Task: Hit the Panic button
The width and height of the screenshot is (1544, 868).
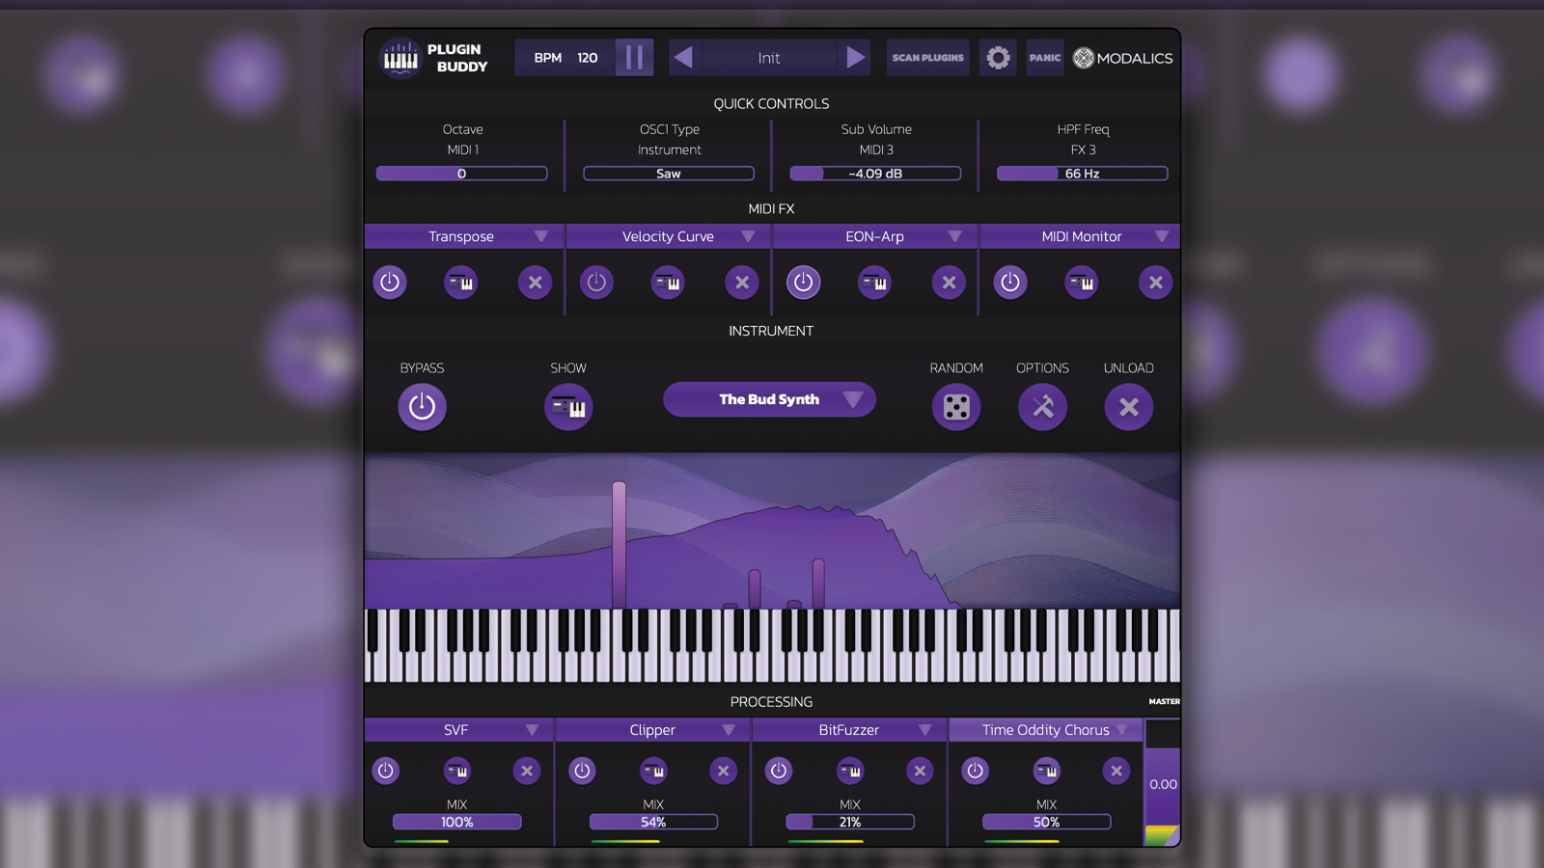Action: point(1045,58)
